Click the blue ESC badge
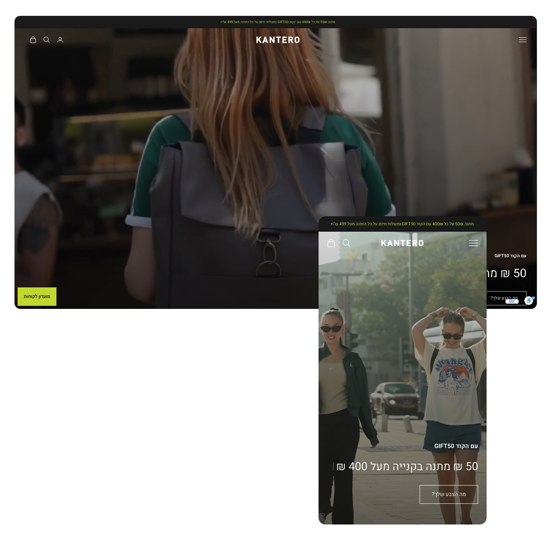This screenshot has width=551, height=551. 512,302
